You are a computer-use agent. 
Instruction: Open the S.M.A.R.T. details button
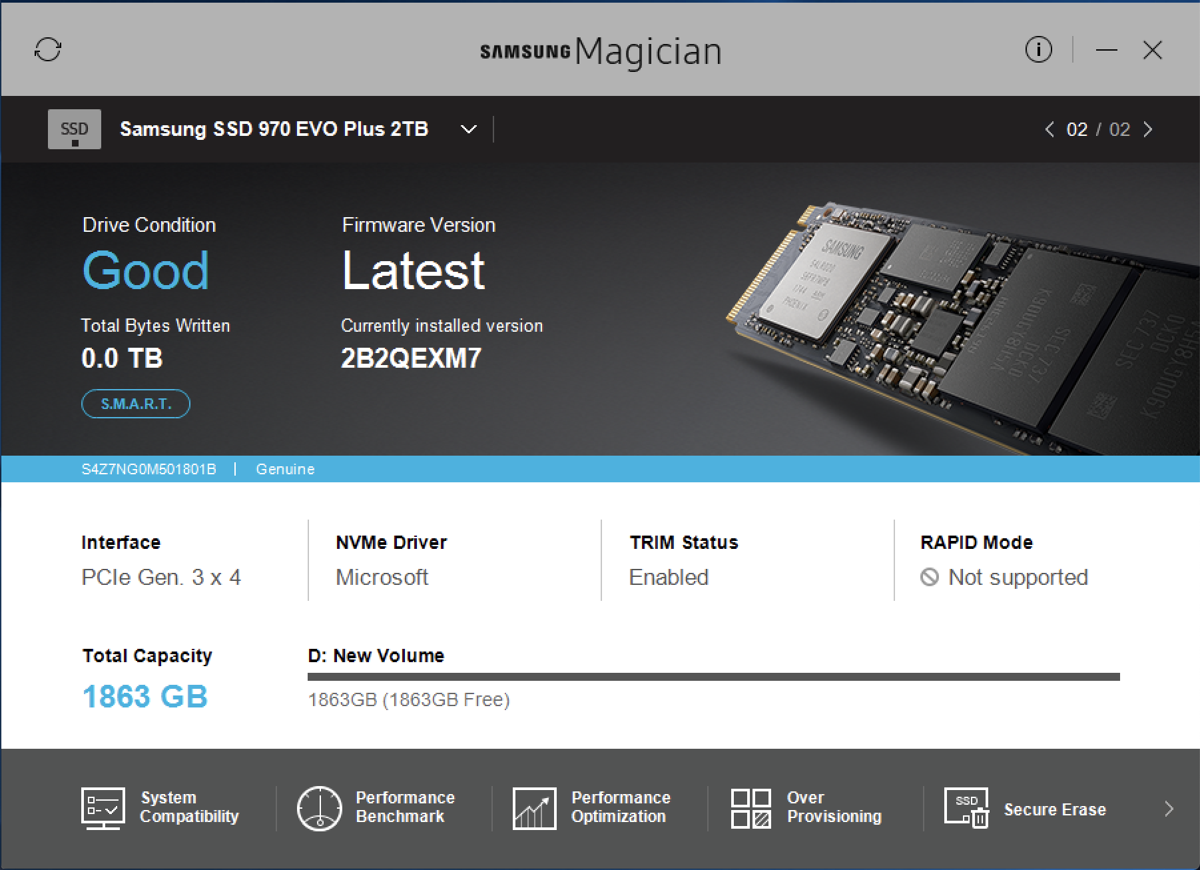pyautogui.click(x=136, y=404)
